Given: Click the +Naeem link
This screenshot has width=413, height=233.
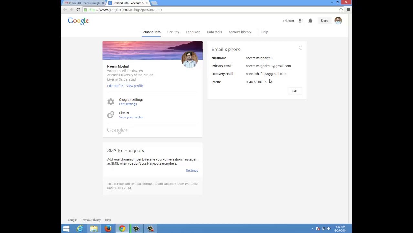Looking at the screenshot, I should (288, 21).
